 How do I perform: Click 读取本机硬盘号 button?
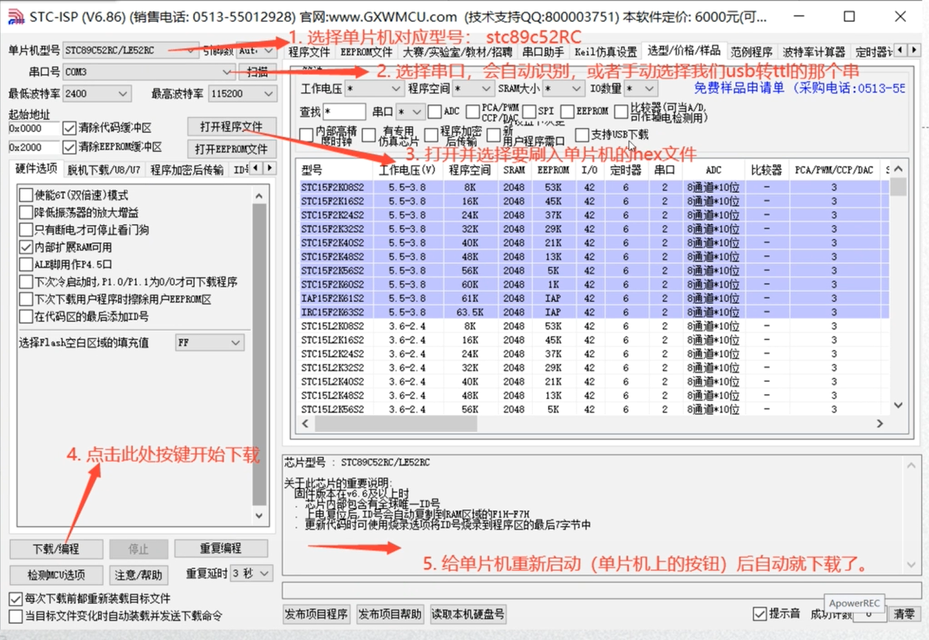468,614
